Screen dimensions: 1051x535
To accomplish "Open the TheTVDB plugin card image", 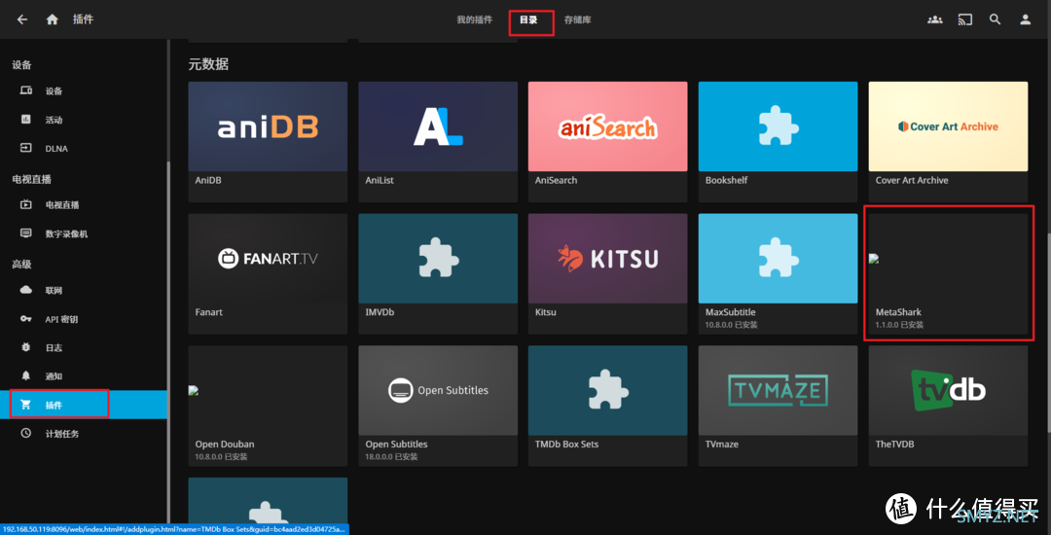I will (x=948, y=390).
